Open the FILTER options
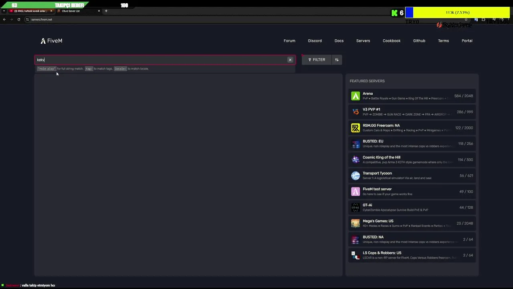The width and height of the screenshot is (513, 289). [x=317, y=60]
